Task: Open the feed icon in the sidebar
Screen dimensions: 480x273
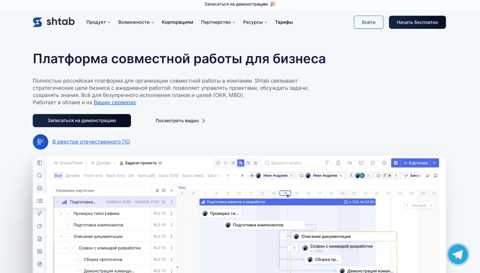Action: [40, 251]
